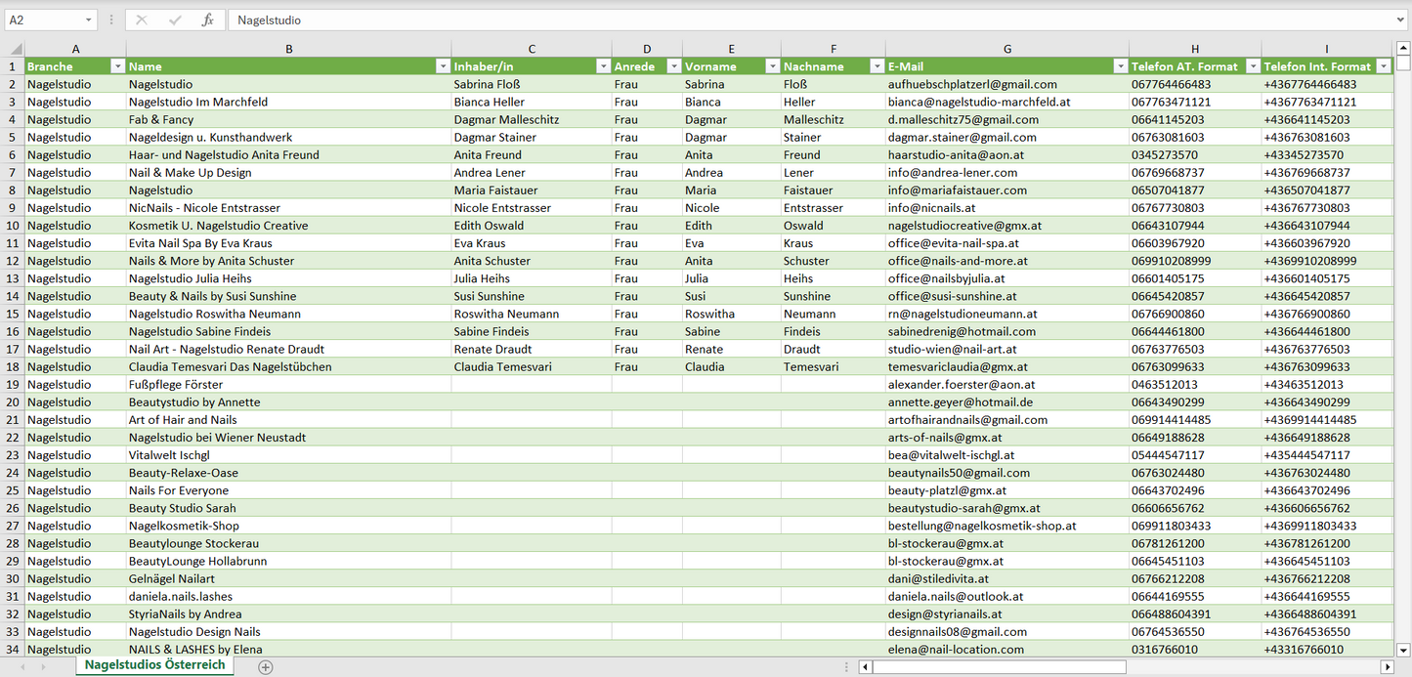1412x677 pixels.
Task: Select the cell 'Vitalwelt Ischgl'
Action: tap(288, 455)
